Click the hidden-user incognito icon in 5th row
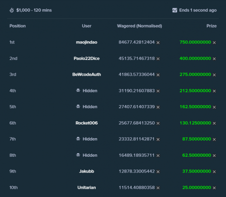 pos(78,106)
